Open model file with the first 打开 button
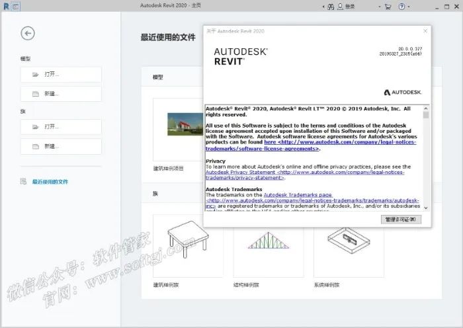This screenshot has width=463, height=328. tap(61, 75)
